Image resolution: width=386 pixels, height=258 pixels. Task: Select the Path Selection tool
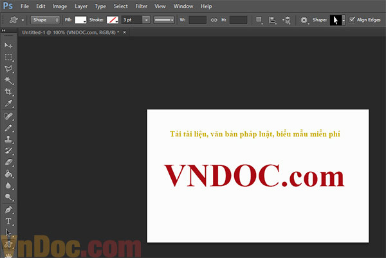click(x=8, y=232)
